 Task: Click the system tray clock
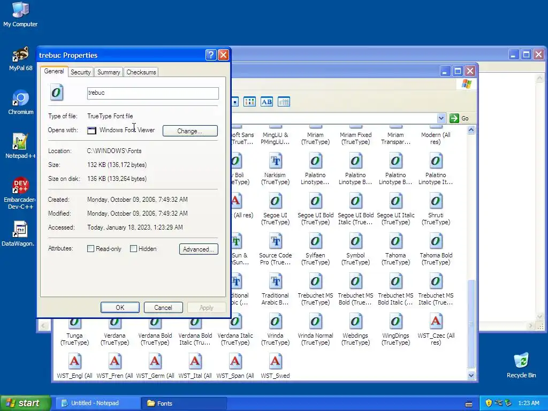pyautogui.click(x=528, y=403)
